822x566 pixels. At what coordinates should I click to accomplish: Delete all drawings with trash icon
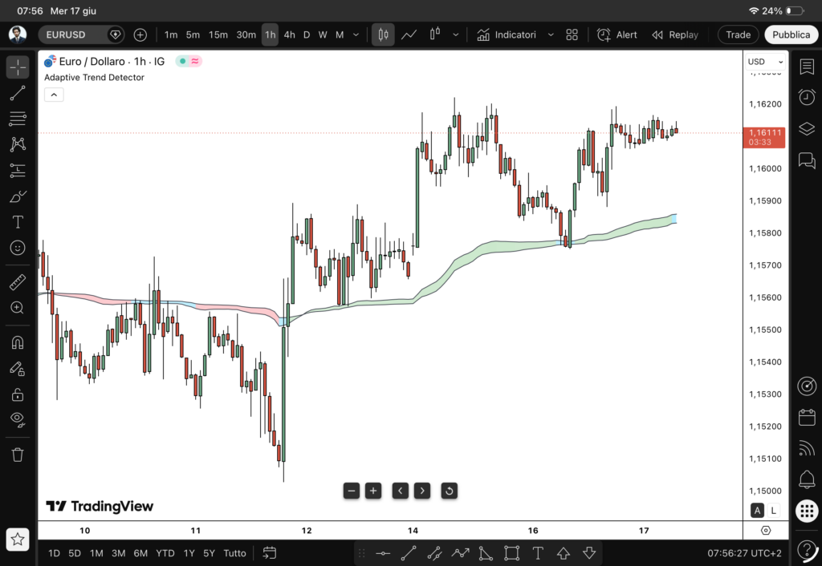click(18, 455)
